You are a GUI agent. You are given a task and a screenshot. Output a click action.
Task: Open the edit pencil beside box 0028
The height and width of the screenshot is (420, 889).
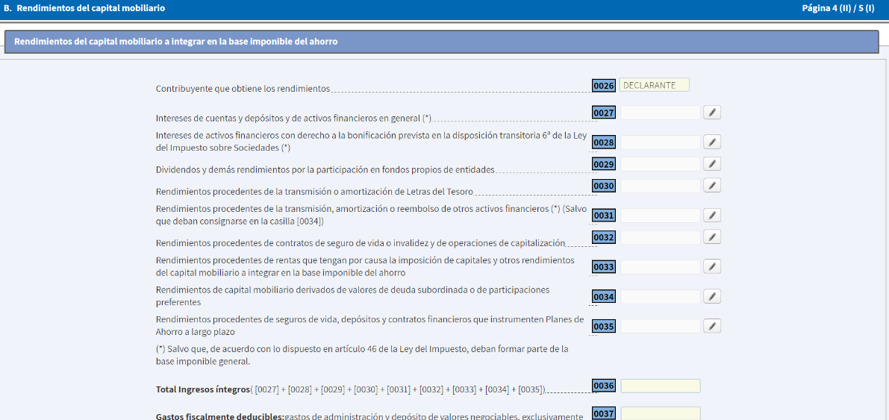pos(712,142)
